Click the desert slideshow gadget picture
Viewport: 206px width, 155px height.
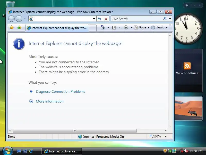pos(188,108)
